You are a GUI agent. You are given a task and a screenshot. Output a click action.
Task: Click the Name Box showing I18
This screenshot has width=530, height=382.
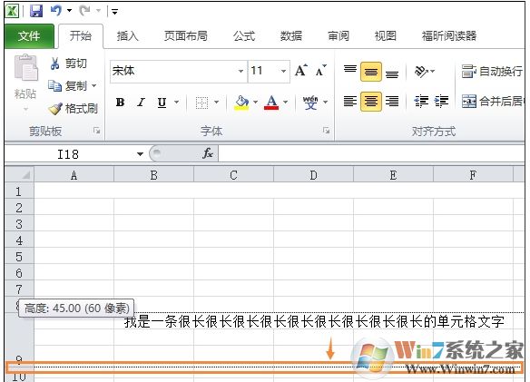click(x=67, y=154)
